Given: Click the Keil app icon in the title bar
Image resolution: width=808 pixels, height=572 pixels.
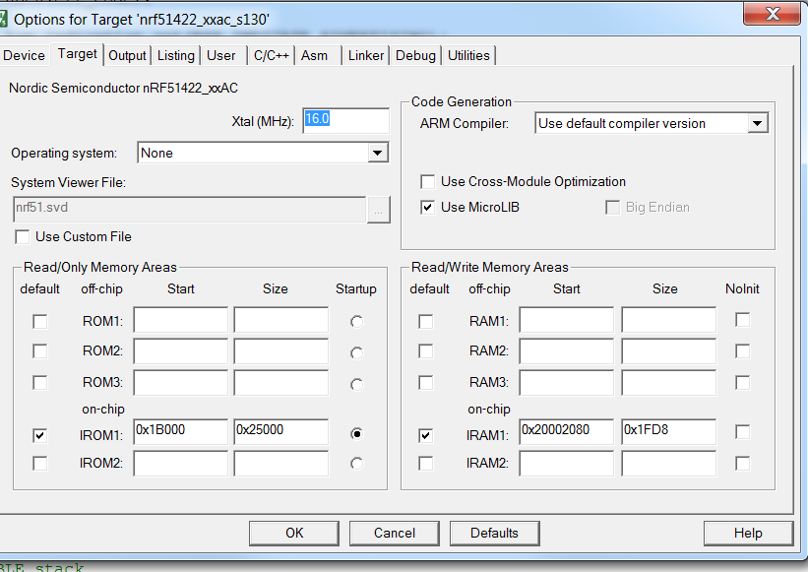Looking at the screenshot, I should tap(3, 20).
